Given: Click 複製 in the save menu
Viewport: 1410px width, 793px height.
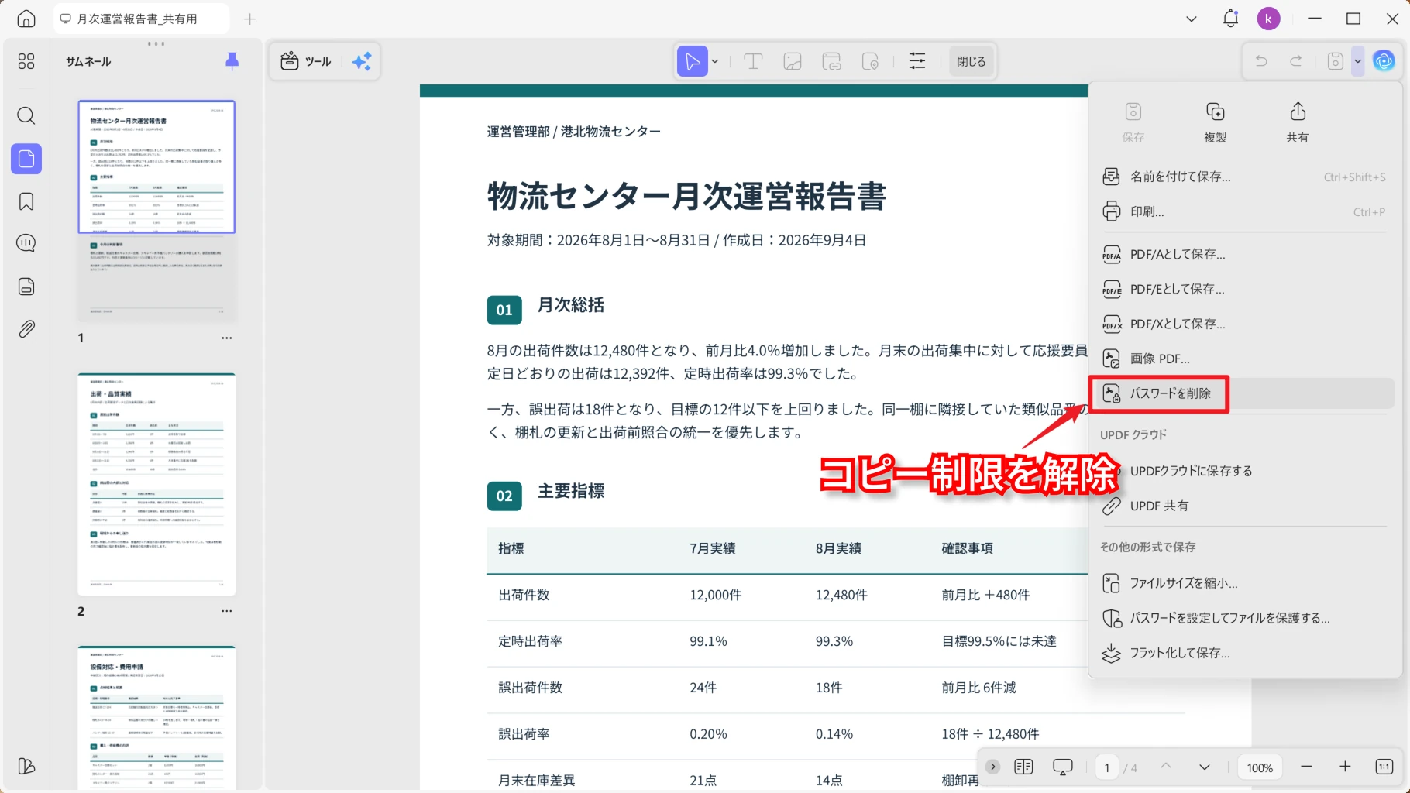Looking at the screenshot, I should [1215, 122].
